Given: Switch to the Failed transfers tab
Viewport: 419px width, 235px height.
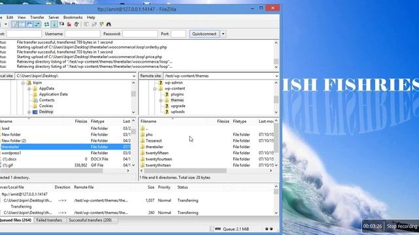Looking at the screenshot, I should 49,221.
